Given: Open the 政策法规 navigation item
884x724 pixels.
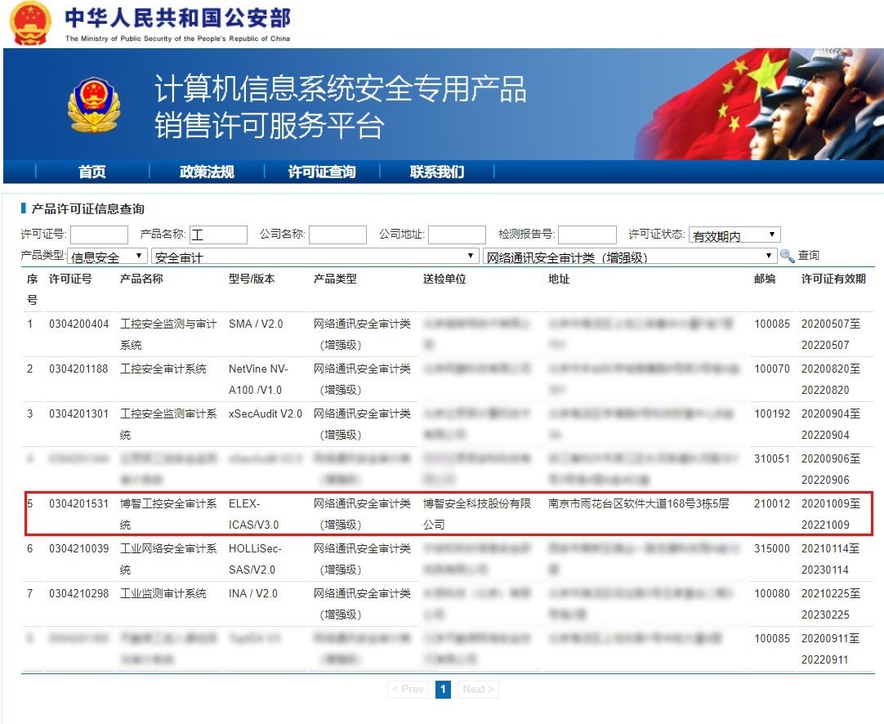Looking at the screenshot, I should 207,172.
